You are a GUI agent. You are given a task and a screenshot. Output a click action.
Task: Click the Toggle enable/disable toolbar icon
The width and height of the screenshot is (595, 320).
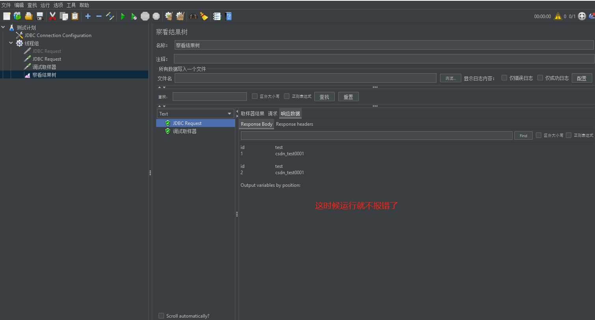click(110, 16)
